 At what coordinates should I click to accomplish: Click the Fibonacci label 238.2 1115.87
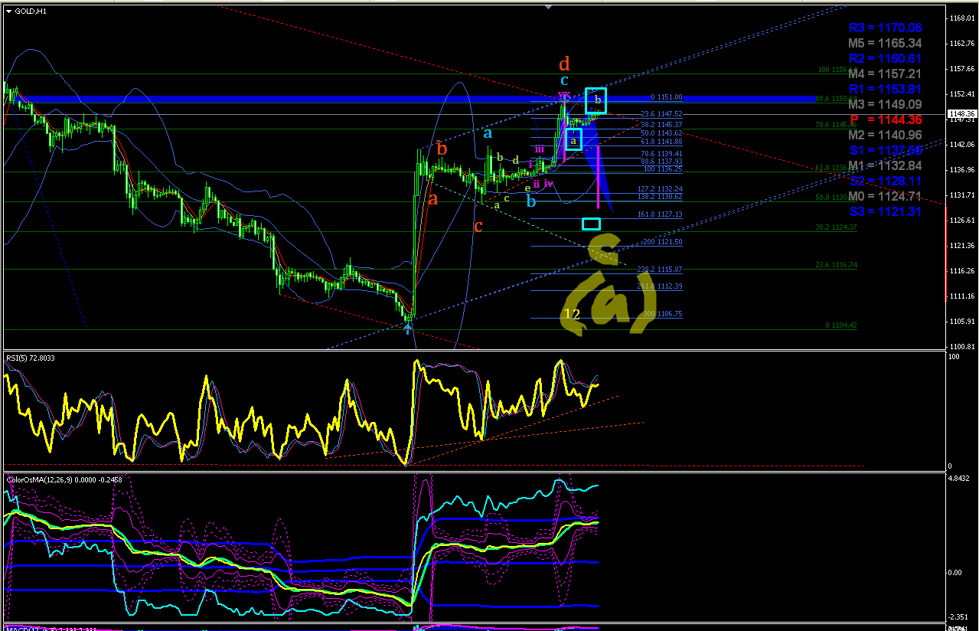click(660, 269)
